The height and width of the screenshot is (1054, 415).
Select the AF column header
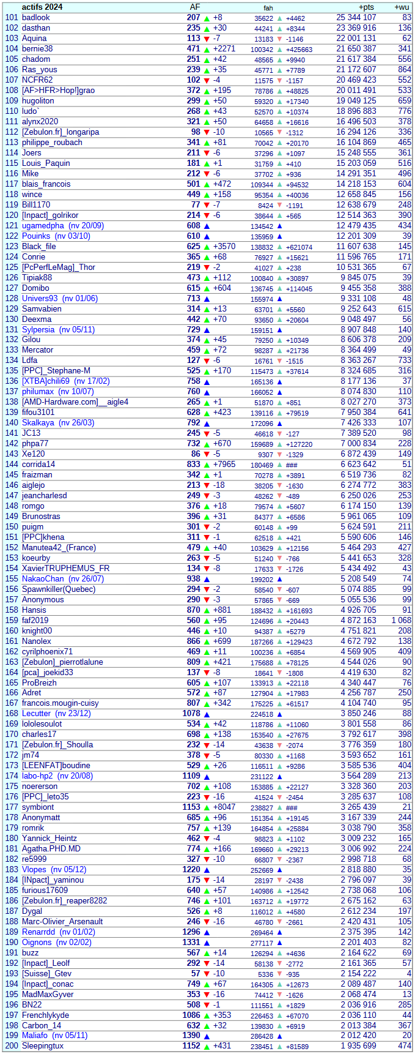pyautogui.click(x=194, y=7)
